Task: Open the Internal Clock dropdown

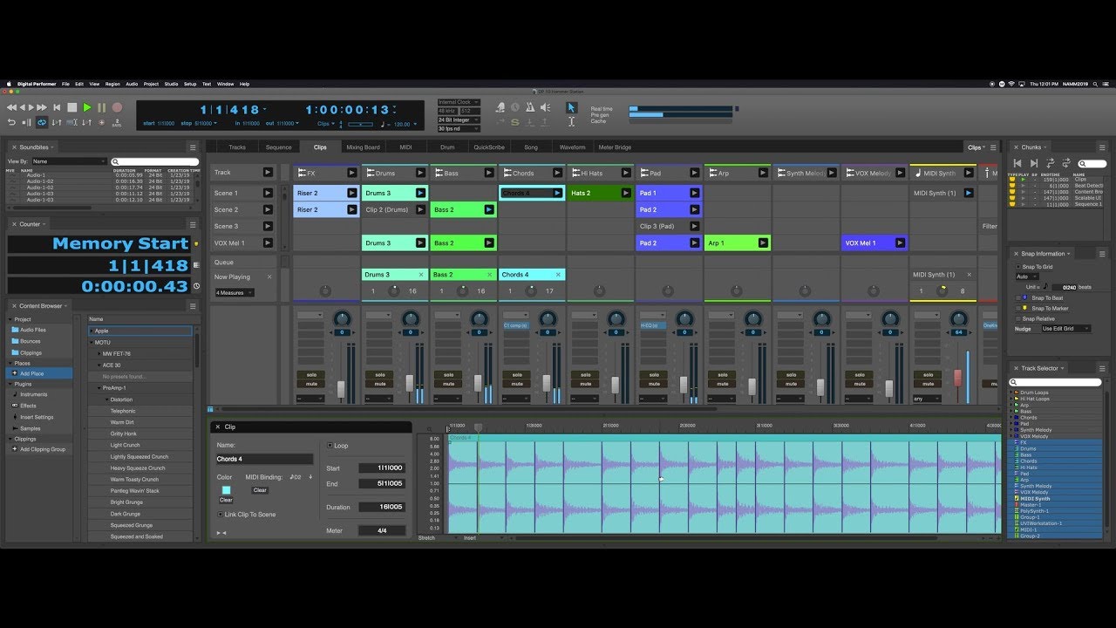Action: [x=458, y=103]
